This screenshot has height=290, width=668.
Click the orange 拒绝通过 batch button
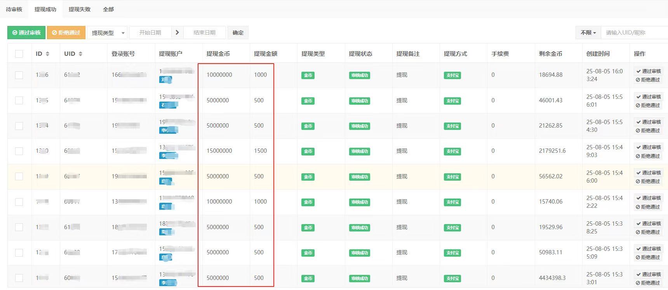(66, 33)
